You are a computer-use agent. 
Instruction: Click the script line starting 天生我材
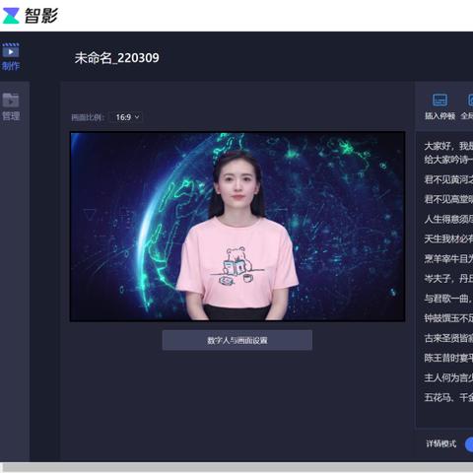(x=448, y=238)
